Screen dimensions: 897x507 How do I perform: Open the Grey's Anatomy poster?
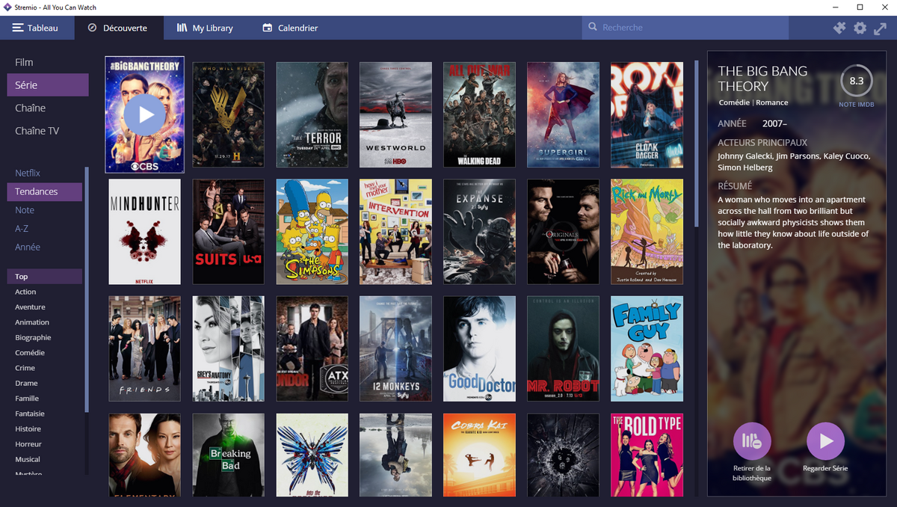point(228,349)
